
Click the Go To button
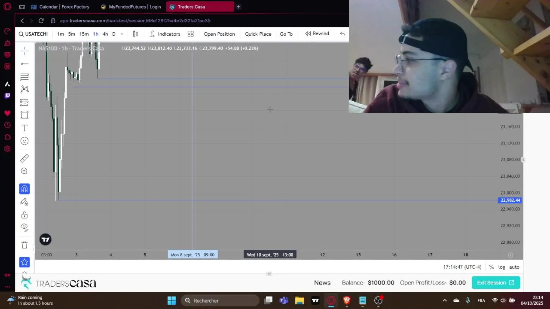point(286,34)
